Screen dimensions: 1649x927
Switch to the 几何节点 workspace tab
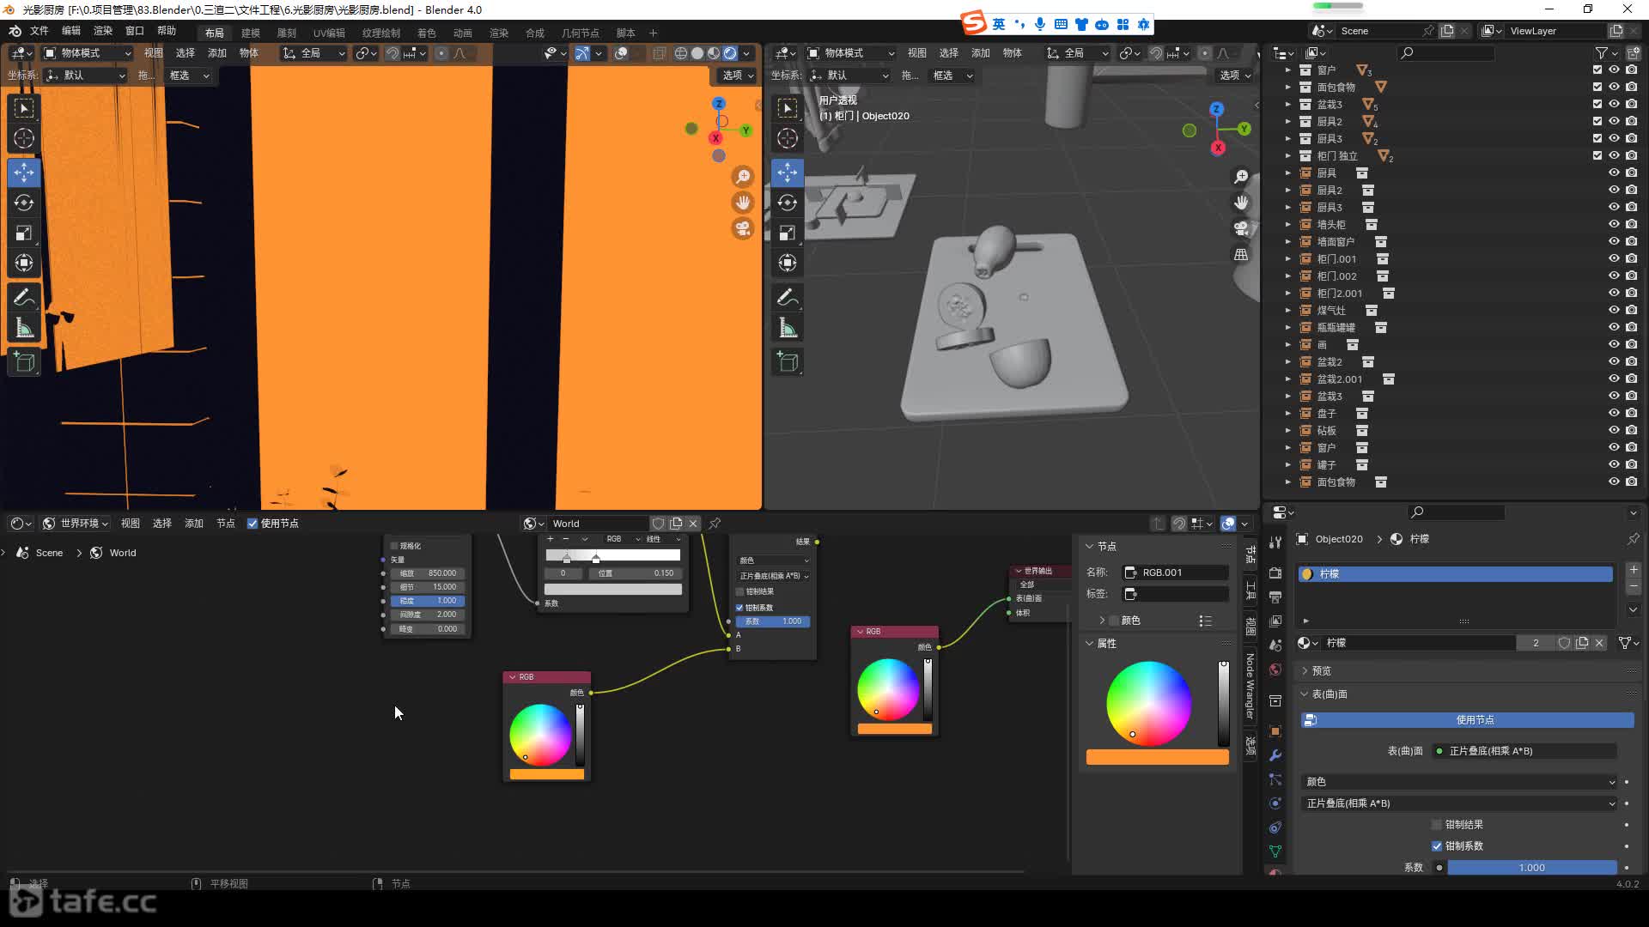click(581, 33)
